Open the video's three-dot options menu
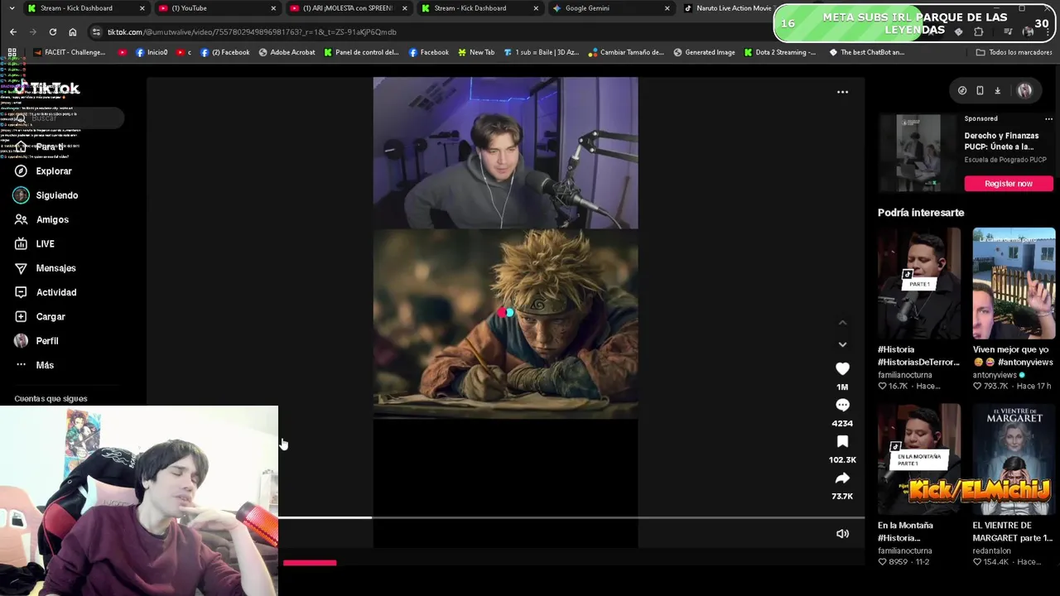The width and height of the screenshot is (1060, 596). coord(842,92)
